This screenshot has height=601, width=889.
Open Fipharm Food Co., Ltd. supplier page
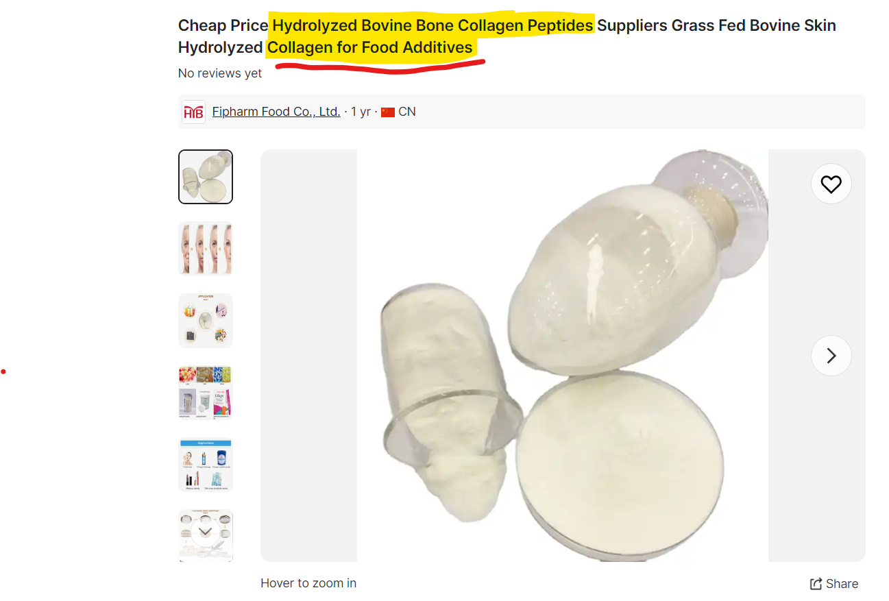[x=276, y=112]
